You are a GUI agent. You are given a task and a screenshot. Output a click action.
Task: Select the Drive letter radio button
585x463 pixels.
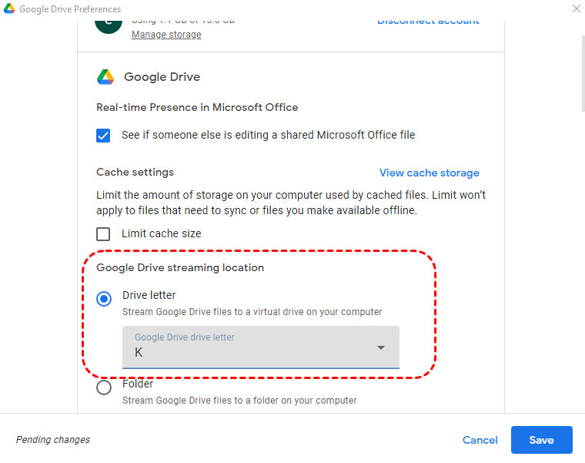pyautogui.click(x=104, y=300)
